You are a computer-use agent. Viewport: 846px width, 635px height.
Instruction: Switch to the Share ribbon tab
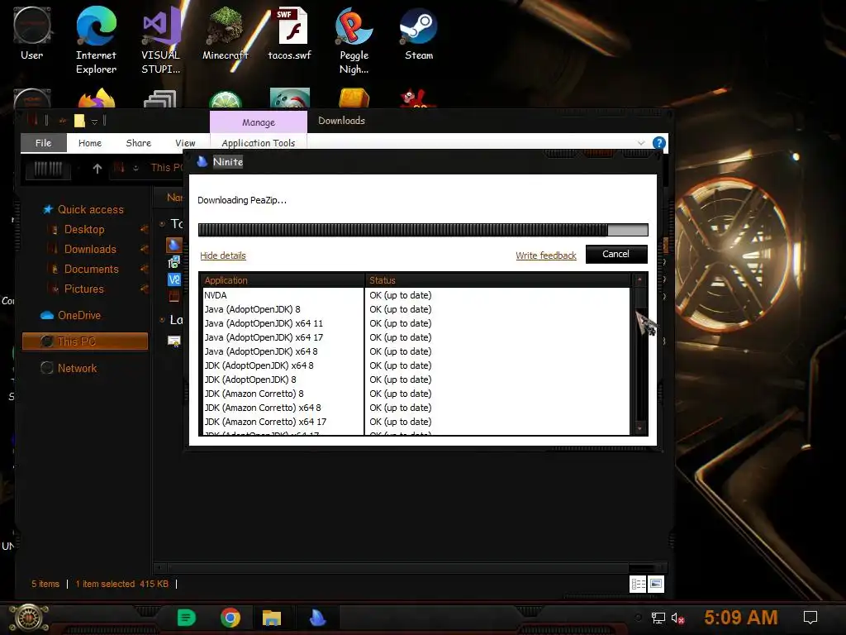[x=139, y=143]
